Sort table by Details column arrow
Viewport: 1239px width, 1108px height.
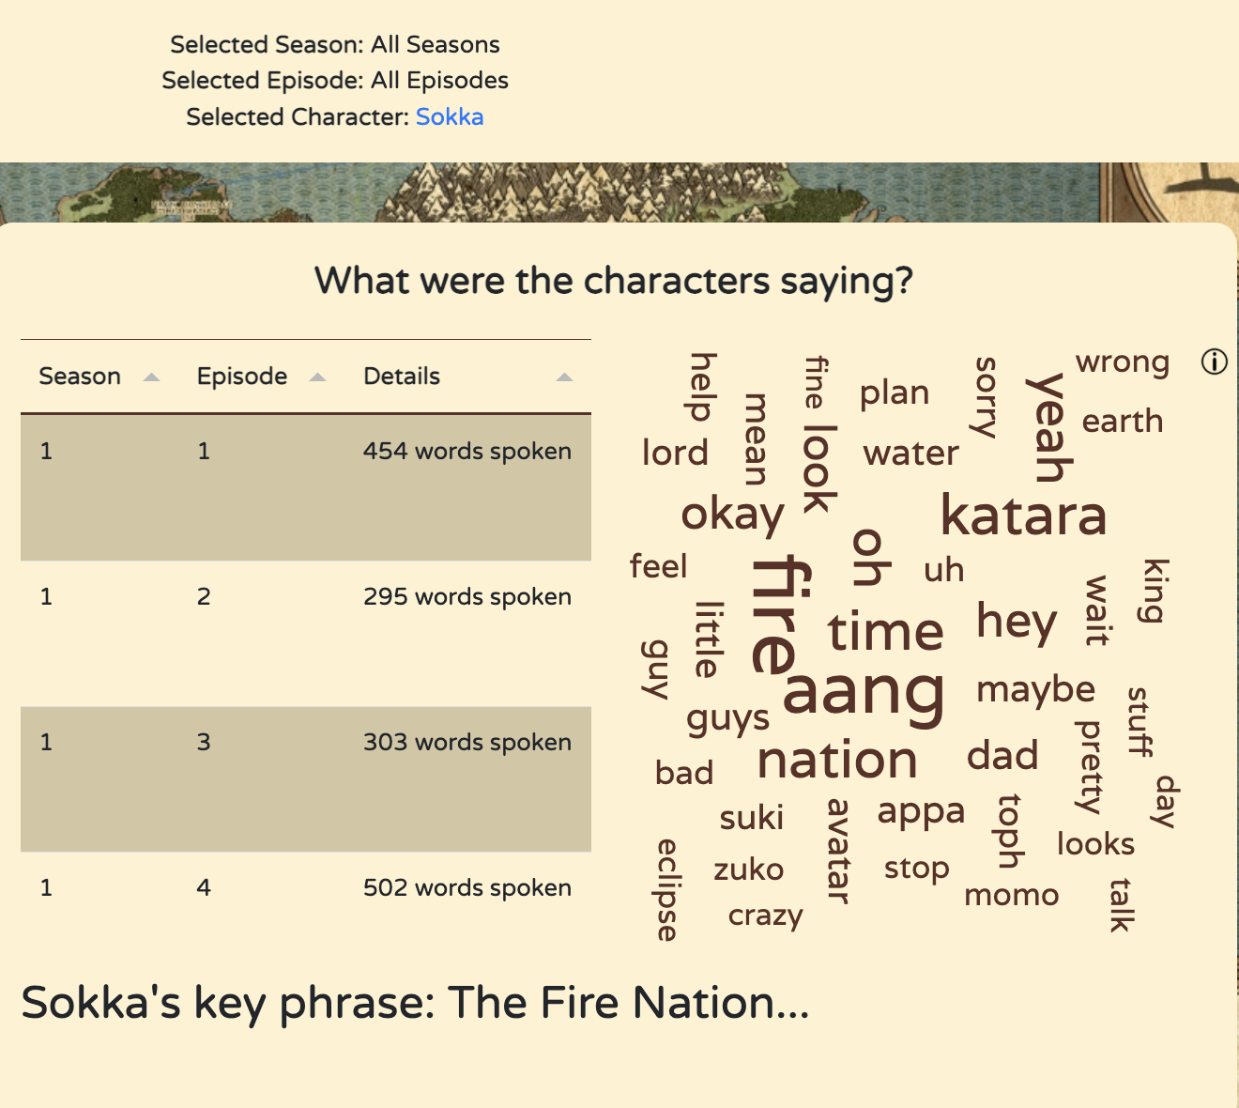coord(564,377)
